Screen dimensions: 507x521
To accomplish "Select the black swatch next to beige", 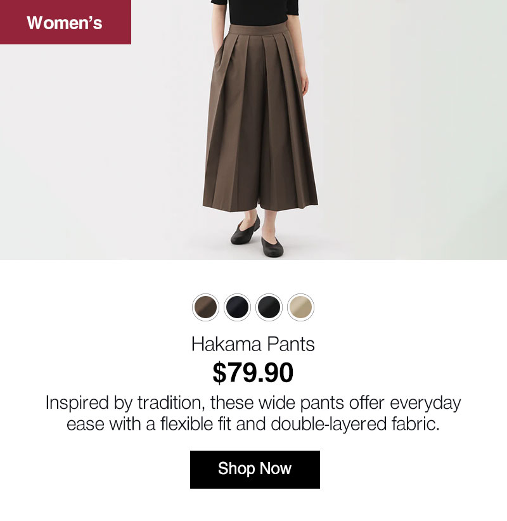I will click(269, 307).
